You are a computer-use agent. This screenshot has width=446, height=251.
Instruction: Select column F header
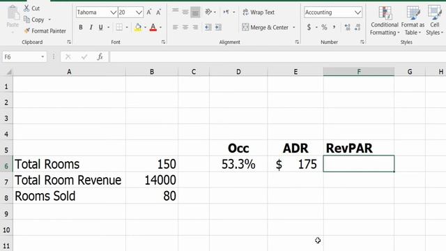(359, 72)
